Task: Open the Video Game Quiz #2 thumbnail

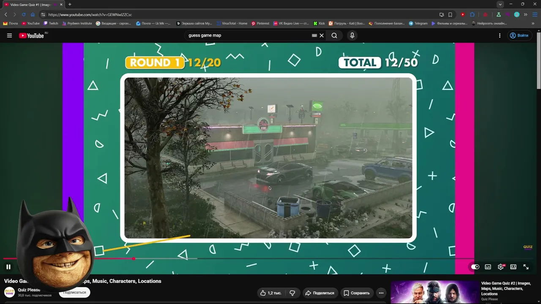Action: tap(434, 292)
